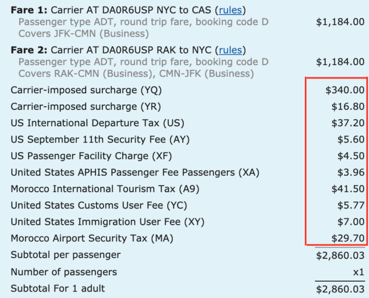Click the $16.80 YR surcharge amount

pyautogui.click(x=348, y=106)
